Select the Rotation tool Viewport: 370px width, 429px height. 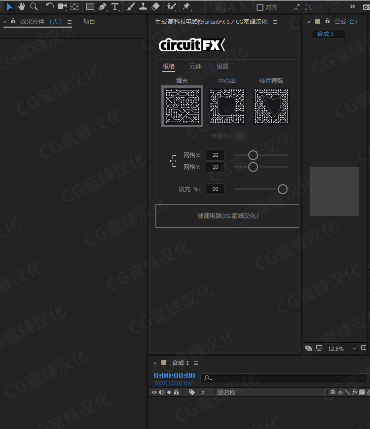pos(49,7)
